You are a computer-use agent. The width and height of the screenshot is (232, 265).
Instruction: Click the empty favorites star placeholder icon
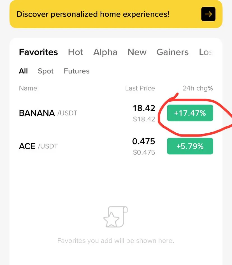(115, 217)
